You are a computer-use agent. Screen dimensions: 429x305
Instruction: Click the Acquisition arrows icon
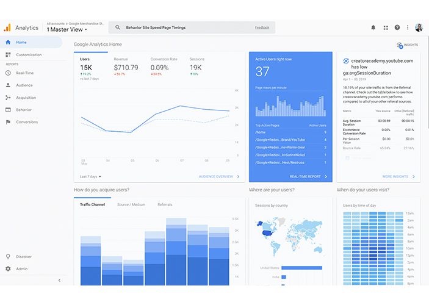[8, 98]
